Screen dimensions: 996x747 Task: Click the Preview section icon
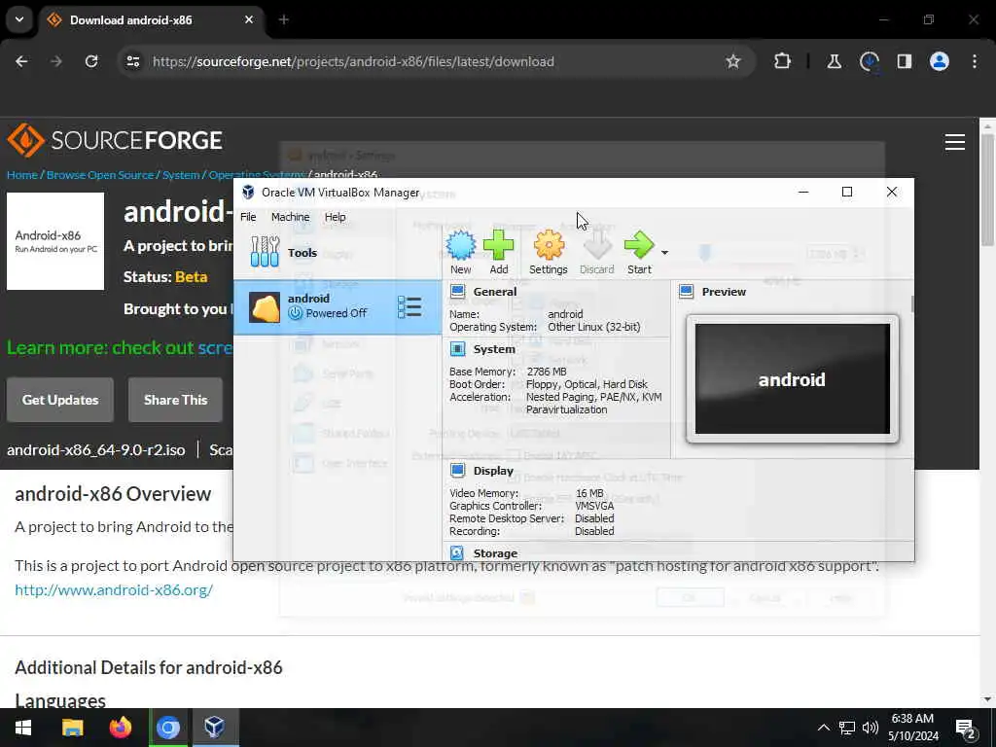click(x=686, y=292)
